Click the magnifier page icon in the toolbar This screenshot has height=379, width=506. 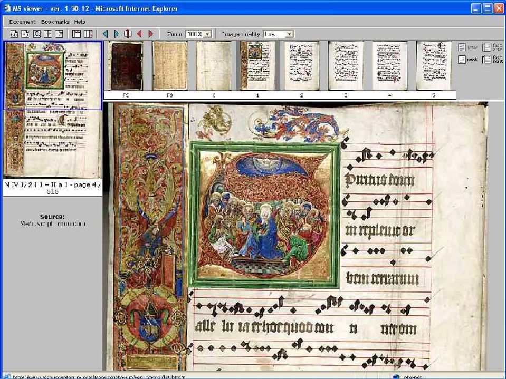[36, 34]
